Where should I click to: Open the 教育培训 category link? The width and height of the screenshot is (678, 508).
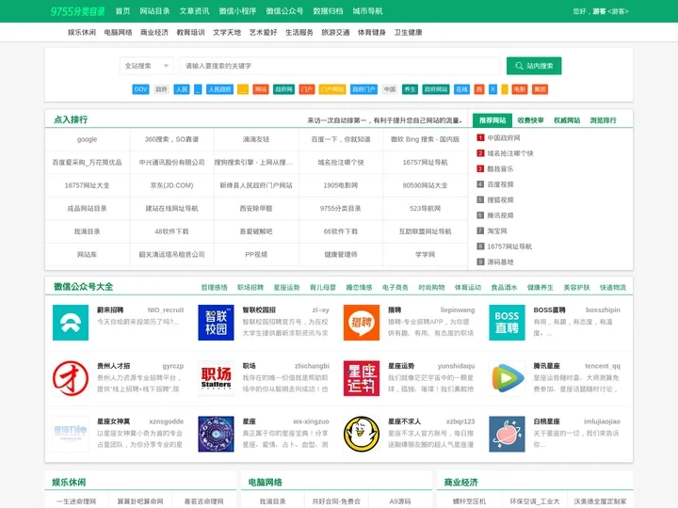[x=190, y=32]
